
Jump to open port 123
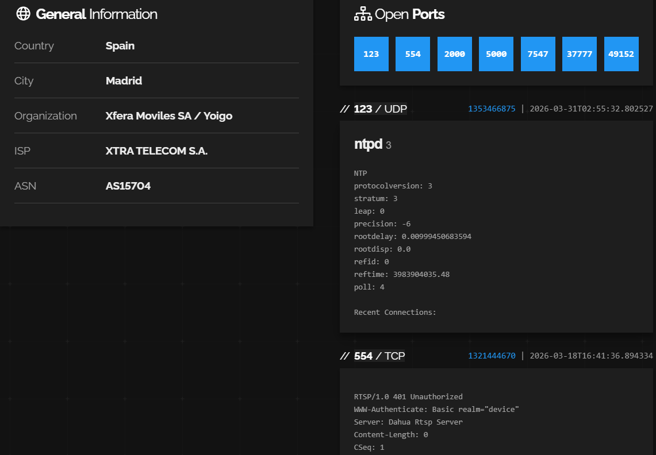pos(371,54)
